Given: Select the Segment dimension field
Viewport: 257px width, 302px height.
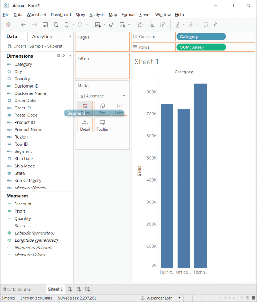Looking at the screenshot, I should 23,152.
